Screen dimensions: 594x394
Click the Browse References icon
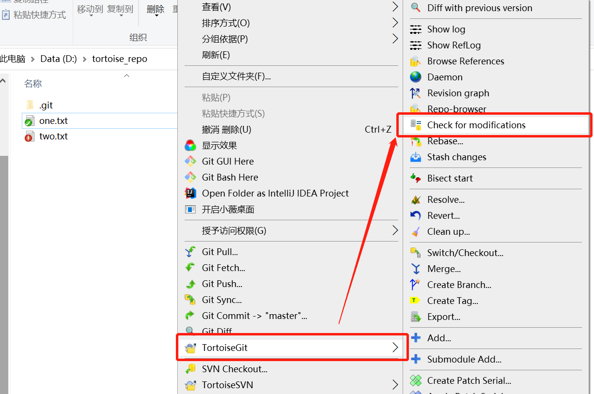[416, 61]
